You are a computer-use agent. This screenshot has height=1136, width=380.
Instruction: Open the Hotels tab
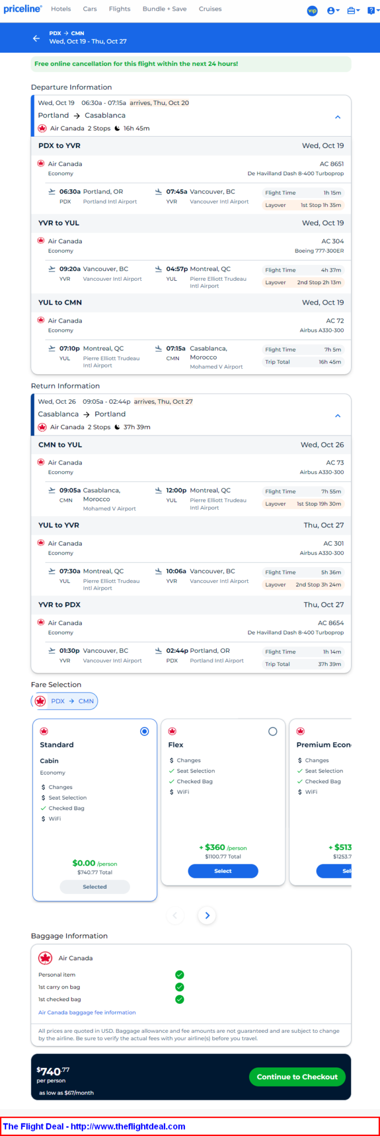pos(61,9)
